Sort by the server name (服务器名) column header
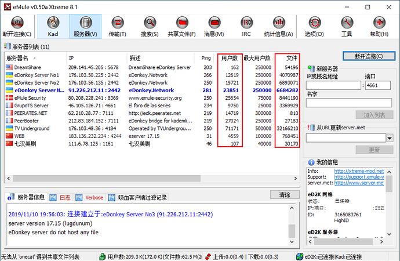Viewport: 400px width, 261px height. pyautogui.click(x=35, y=58)
